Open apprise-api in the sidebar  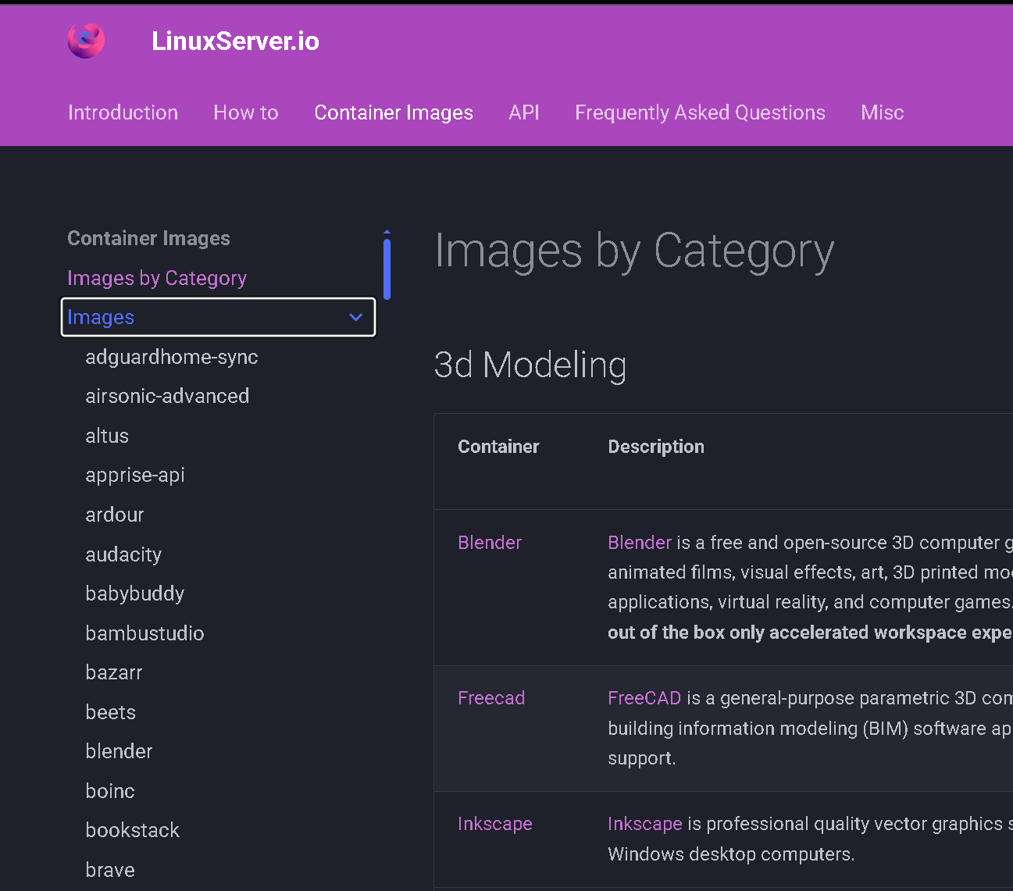coord(135,475)
